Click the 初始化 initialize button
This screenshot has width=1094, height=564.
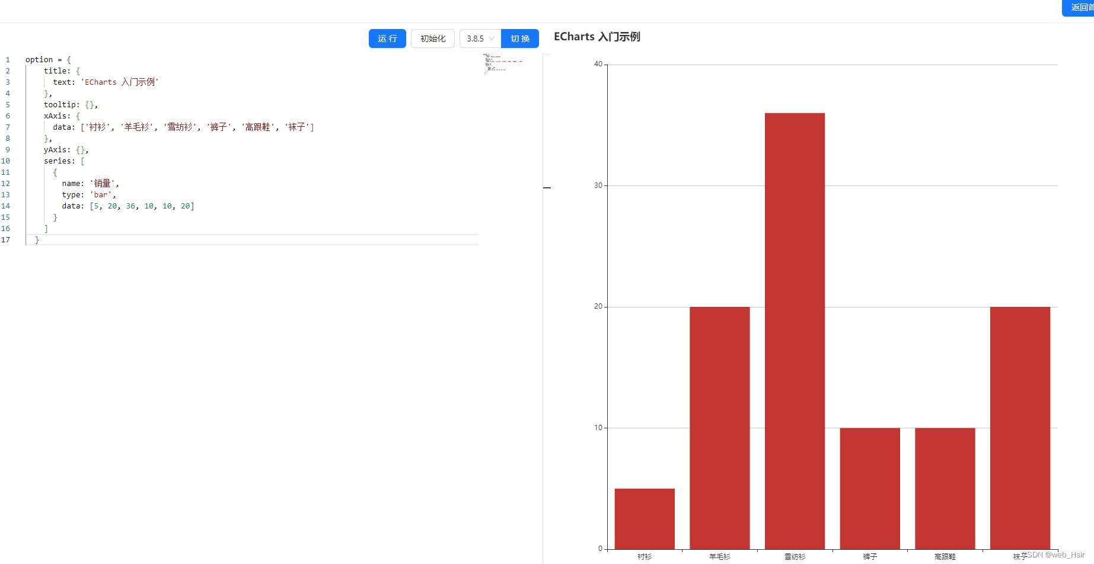pos(433,39)
